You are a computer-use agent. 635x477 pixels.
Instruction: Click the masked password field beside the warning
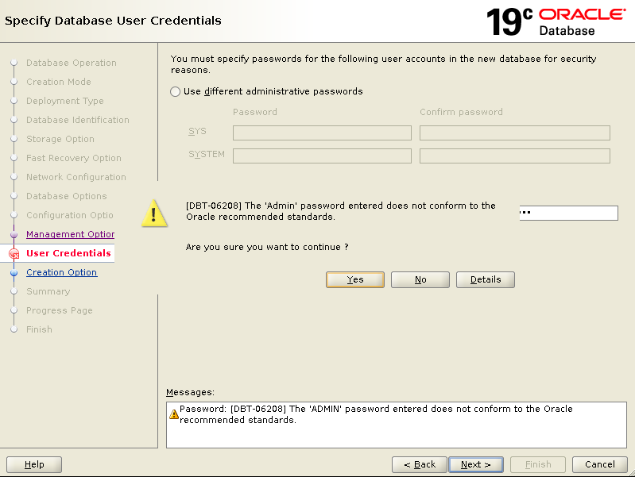click(x=568, y=213)
